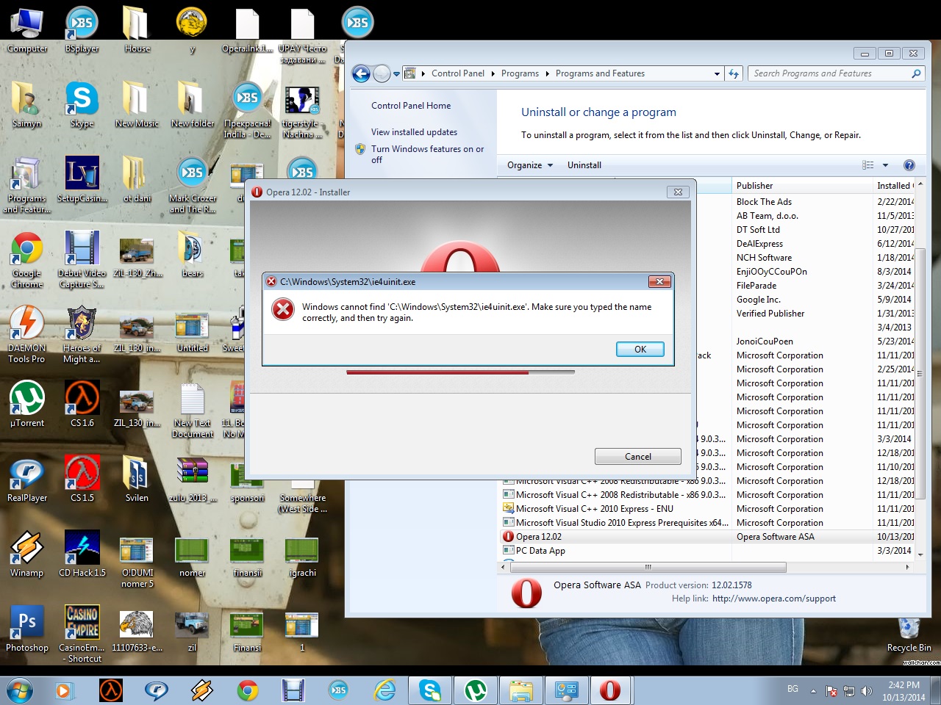941x705 pixels.
Task: Click the Windows Start button
Action: coord(20,690)
